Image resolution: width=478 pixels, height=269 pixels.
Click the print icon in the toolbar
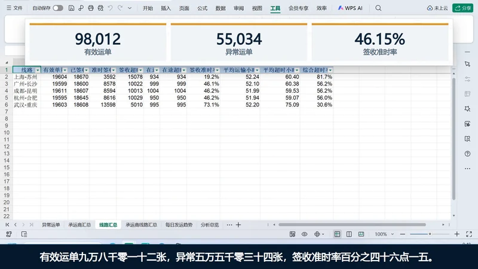pyautogui.click(x=91, y=8)
